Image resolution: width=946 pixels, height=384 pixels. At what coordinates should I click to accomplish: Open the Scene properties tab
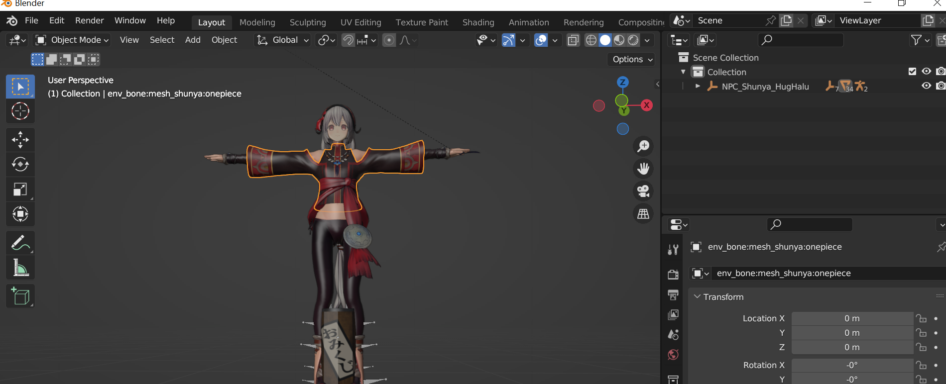pos(673,335)
